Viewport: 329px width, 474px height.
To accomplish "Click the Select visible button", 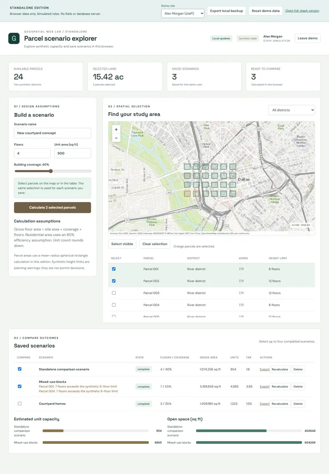I will click(122, 244).
